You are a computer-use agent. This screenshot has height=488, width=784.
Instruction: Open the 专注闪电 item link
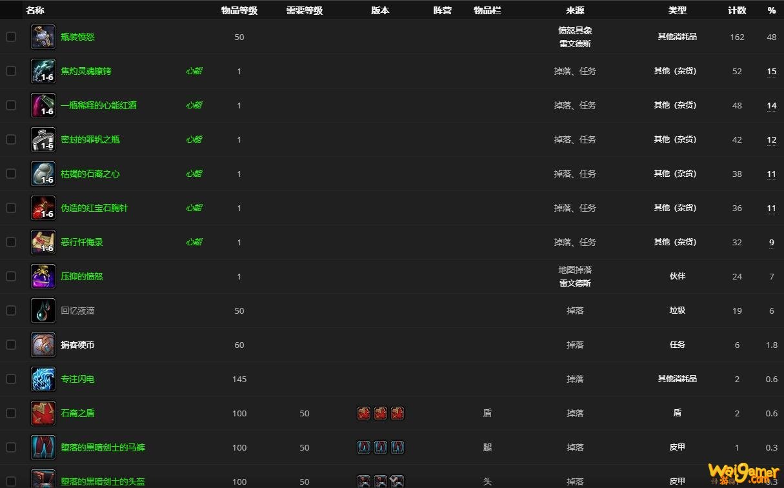(77, 379)
